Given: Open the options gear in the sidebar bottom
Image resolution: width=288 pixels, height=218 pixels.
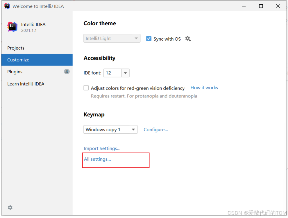Looking at the screenshot, I should click(x=10, y=208).
